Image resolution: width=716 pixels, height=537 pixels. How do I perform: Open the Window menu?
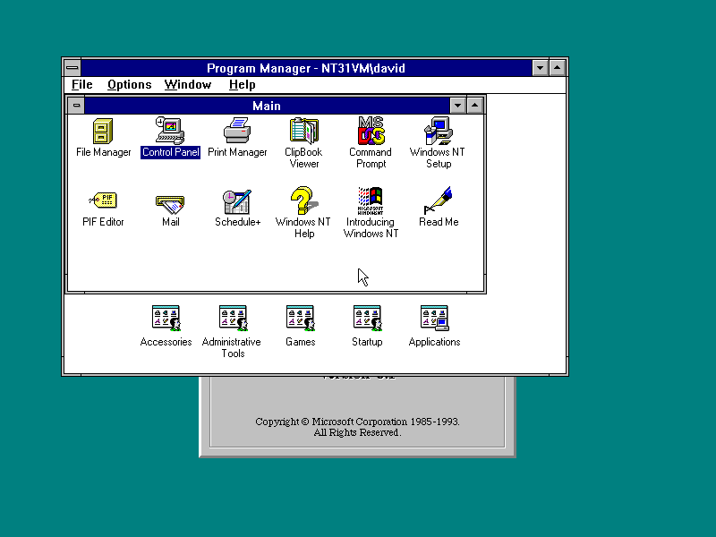point(188,84)
